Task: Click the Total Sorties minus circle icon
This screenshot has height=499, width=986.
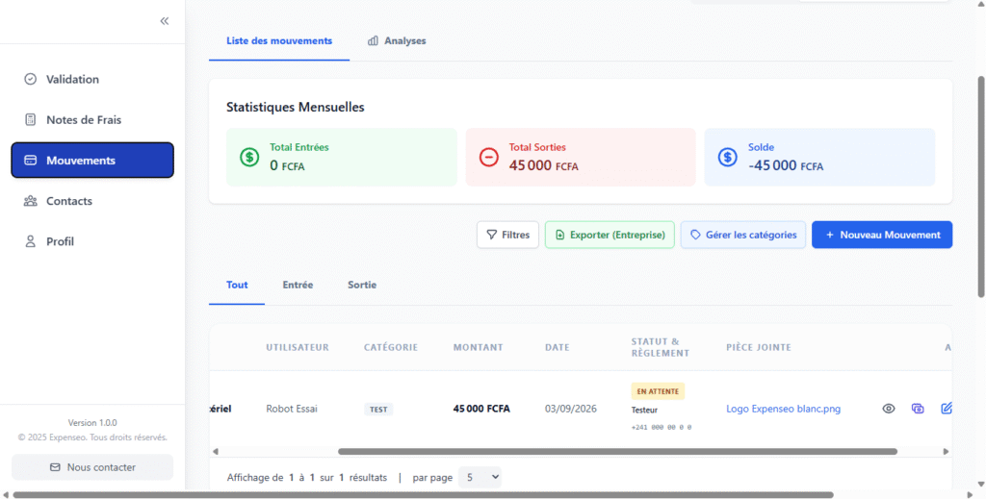Action: (488, 157)
